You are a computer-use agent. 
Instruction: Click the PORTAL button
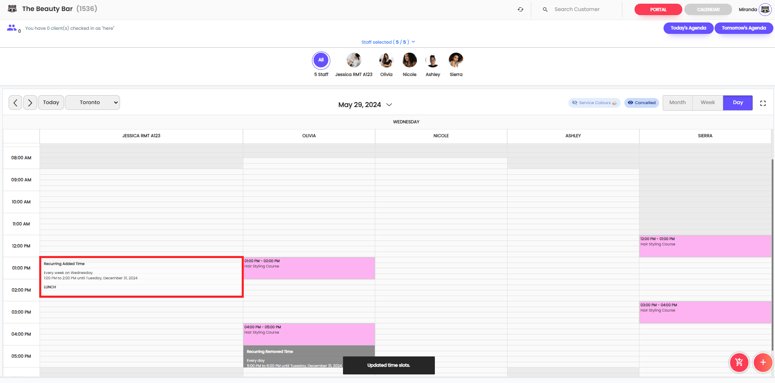658,9
